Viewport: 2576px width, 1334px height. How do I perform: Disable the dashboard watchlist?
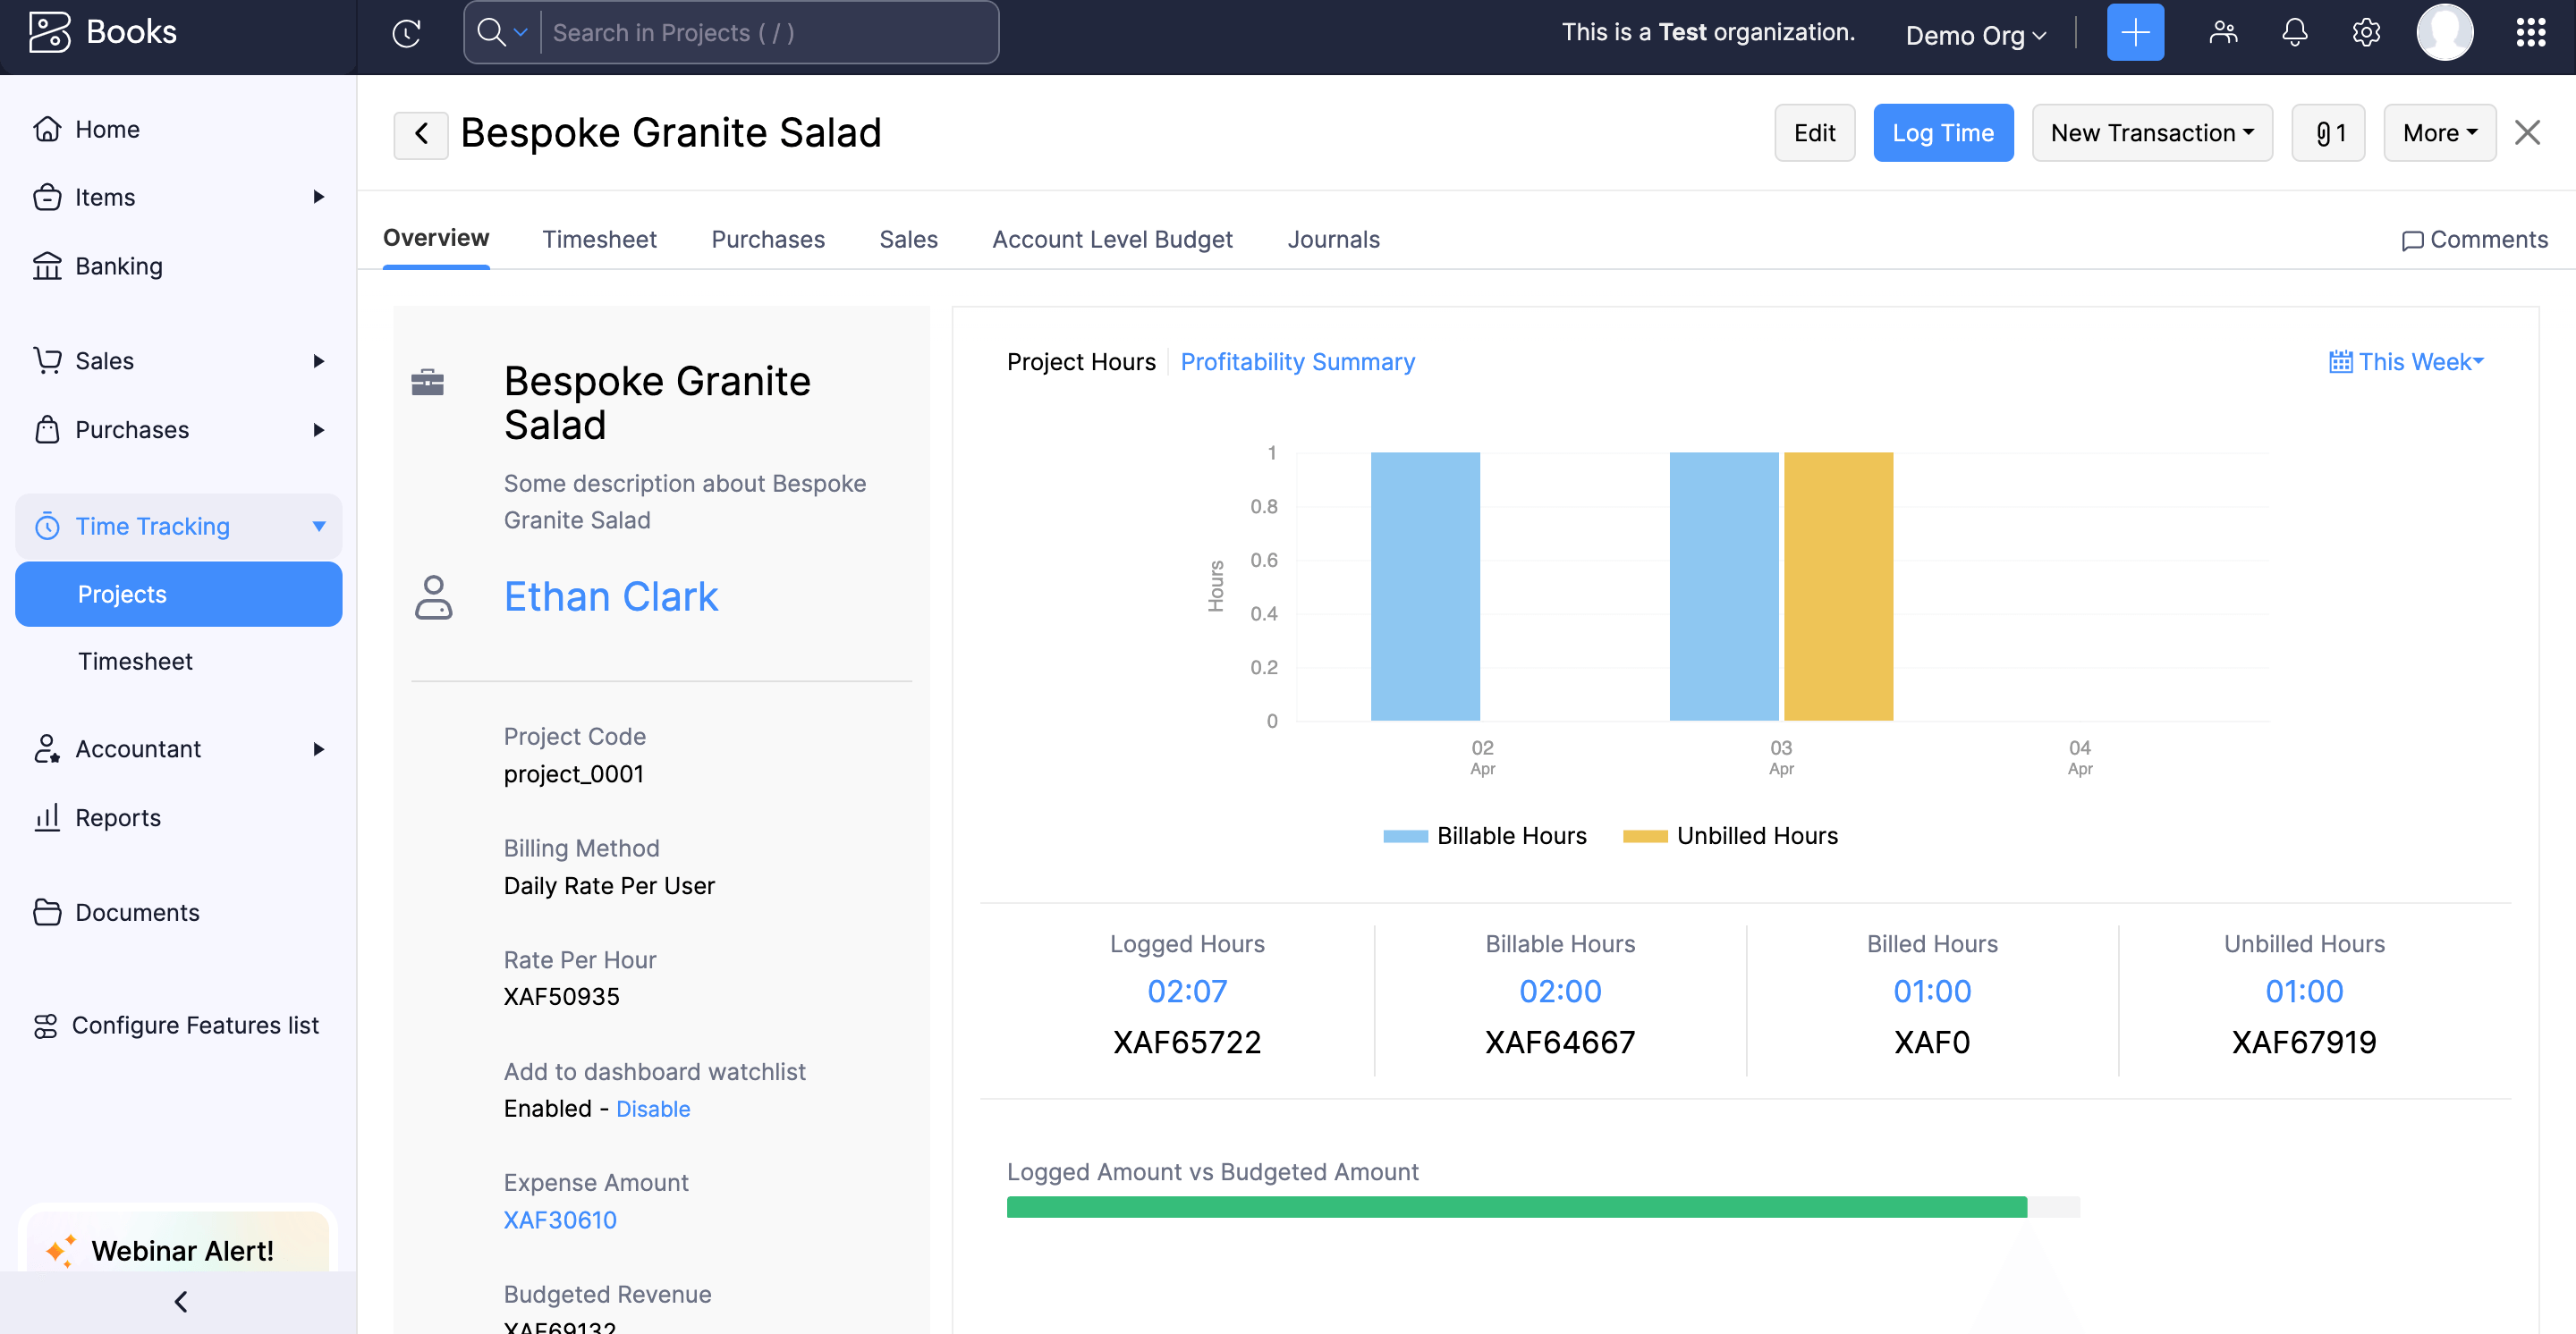652,1110
